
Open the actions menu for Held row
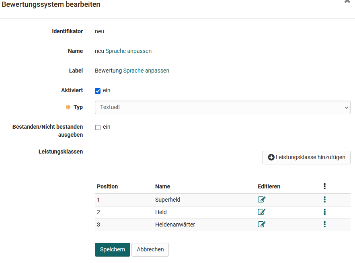(324, 212)
